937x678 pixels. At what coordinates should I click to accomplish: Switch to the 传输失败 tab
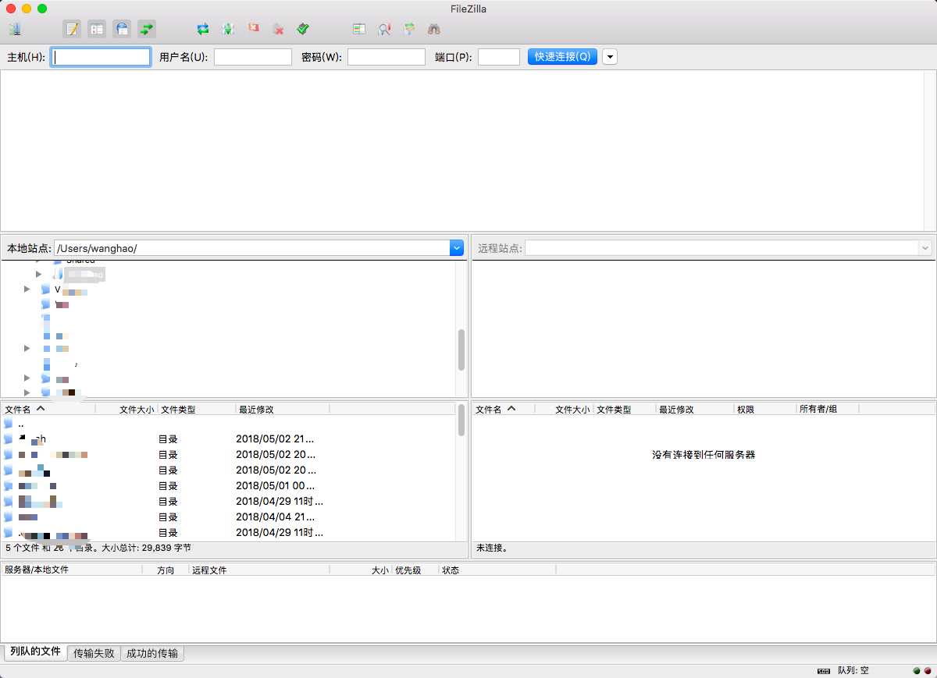point(94,654)
